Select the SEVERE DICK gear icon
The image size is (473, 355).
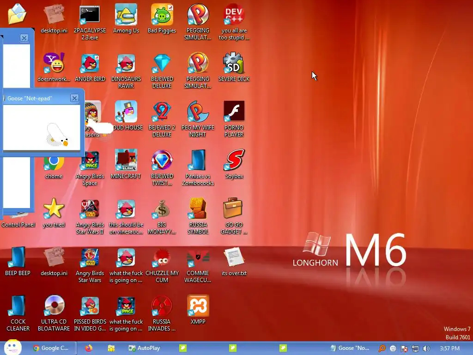234,63
